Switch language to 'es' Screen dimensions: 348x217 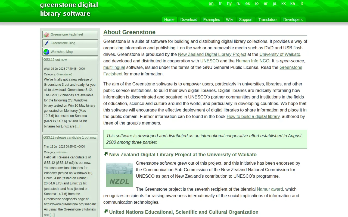247,4
